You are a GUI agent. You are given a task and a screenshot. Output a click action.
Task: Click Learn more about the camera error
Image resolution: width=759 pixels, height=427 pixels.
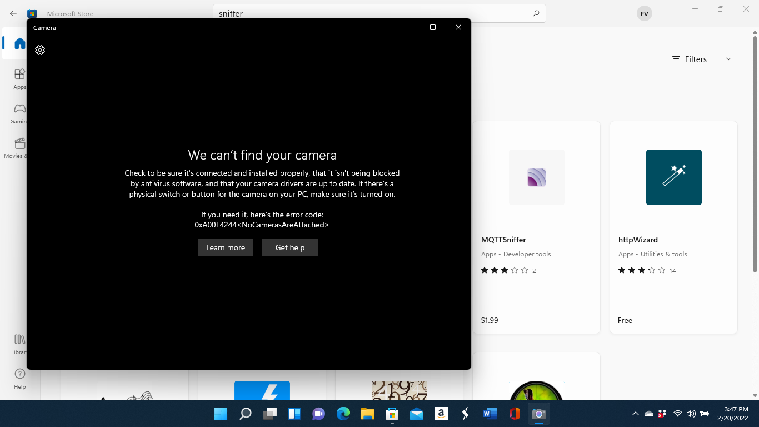225,247
